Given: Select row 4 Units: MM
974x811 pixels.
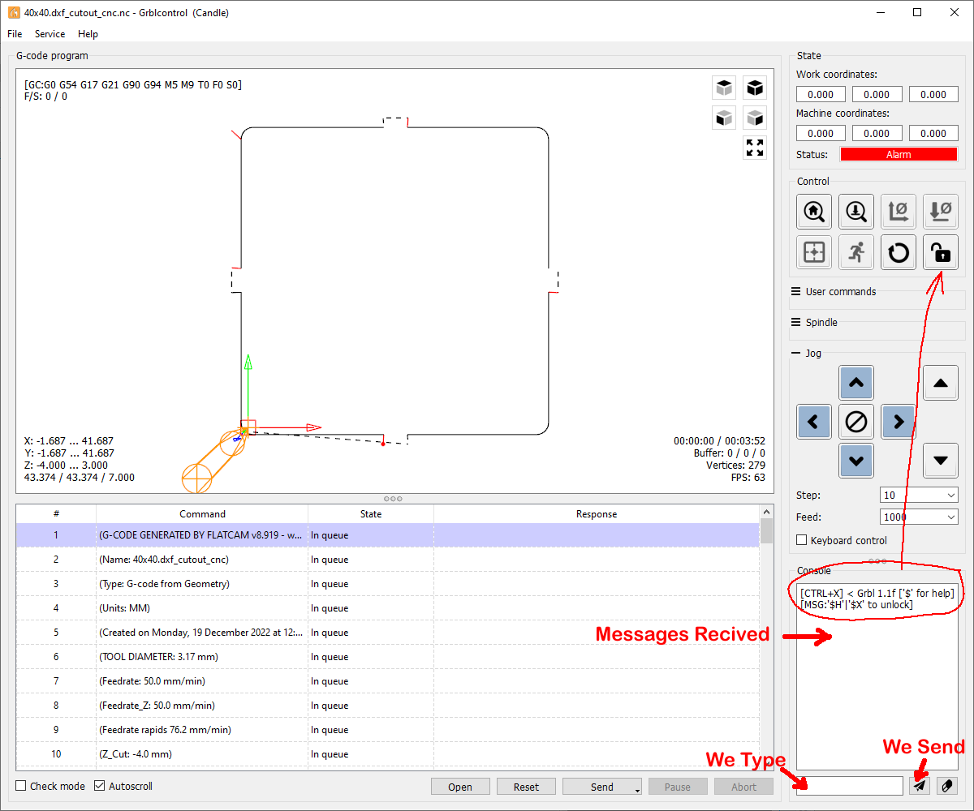Looking at the screenshot, I should [x=388, y=608].
